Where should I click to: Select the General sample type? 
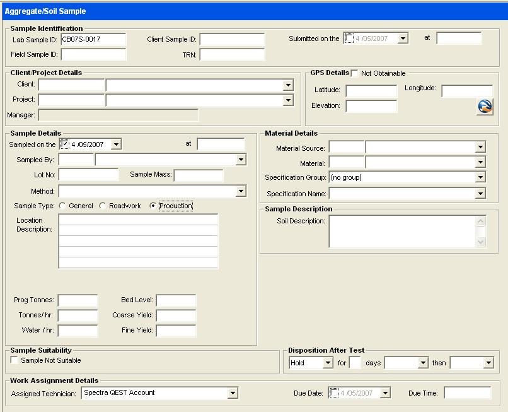(x=62, y=206)
